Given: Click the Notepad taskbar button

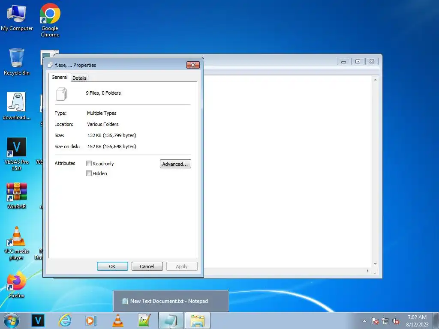Looking at the screenshot, I should [x=171, y=320].
